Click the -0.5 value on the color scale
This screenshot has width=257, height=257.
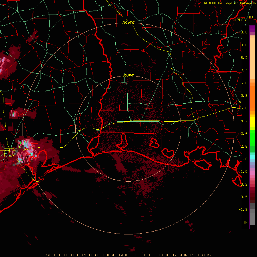243,197
